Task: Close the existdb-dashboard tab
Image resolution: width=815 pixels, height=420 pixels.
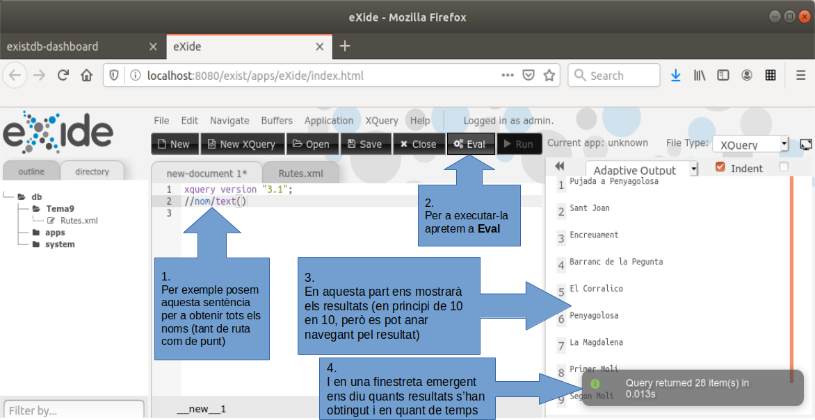Action: pos(153,47)
